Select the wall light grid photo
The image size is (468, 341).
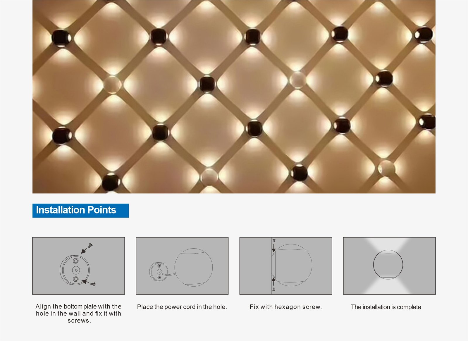234,97
